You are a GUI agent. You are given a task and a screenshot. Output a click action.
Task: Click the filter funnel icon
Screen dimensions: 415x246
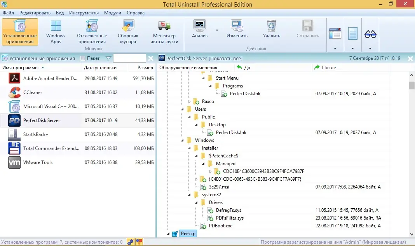click(108, 59)
